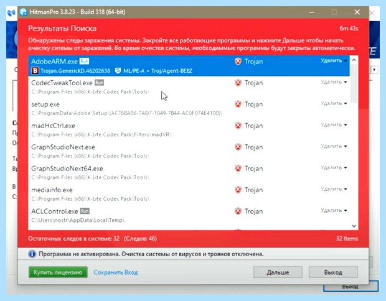Click the results list scroll down arrow
386x301 pixels.
354,226
